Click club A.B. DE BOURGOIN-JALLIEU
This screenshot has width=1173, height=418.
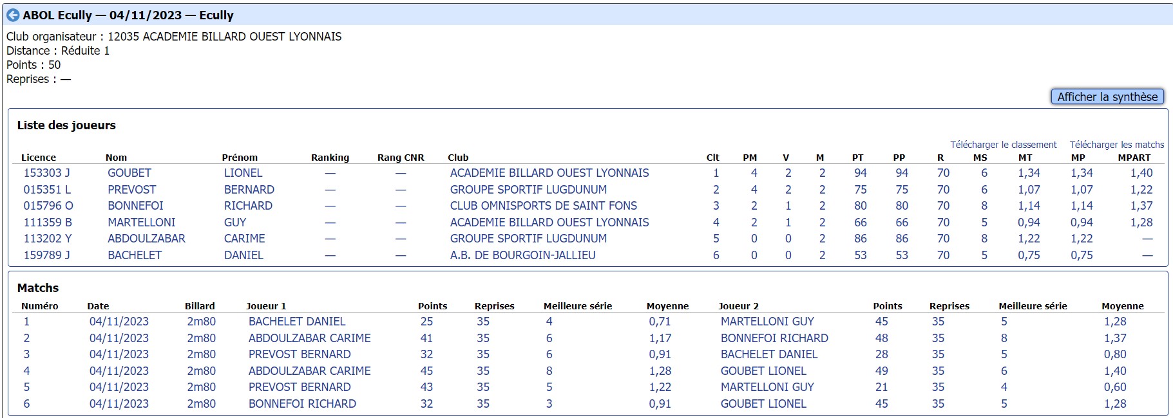522,255
